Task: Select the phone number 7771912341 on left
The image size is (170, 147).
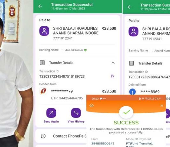Action: point(63,38)
